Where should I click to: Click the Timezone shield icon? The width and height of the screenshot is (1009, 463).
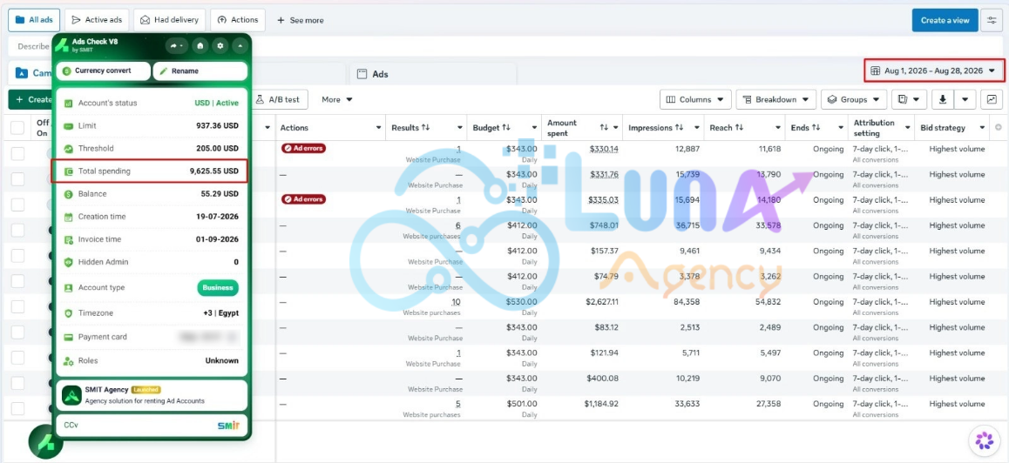click(x=68, y=313)
